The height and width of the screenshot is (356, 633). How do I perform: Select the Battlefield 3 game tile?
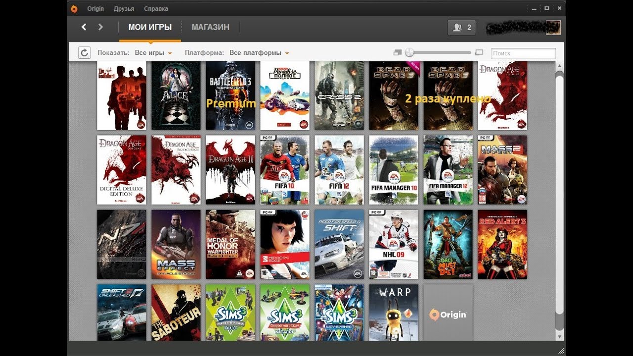(230, 95)
